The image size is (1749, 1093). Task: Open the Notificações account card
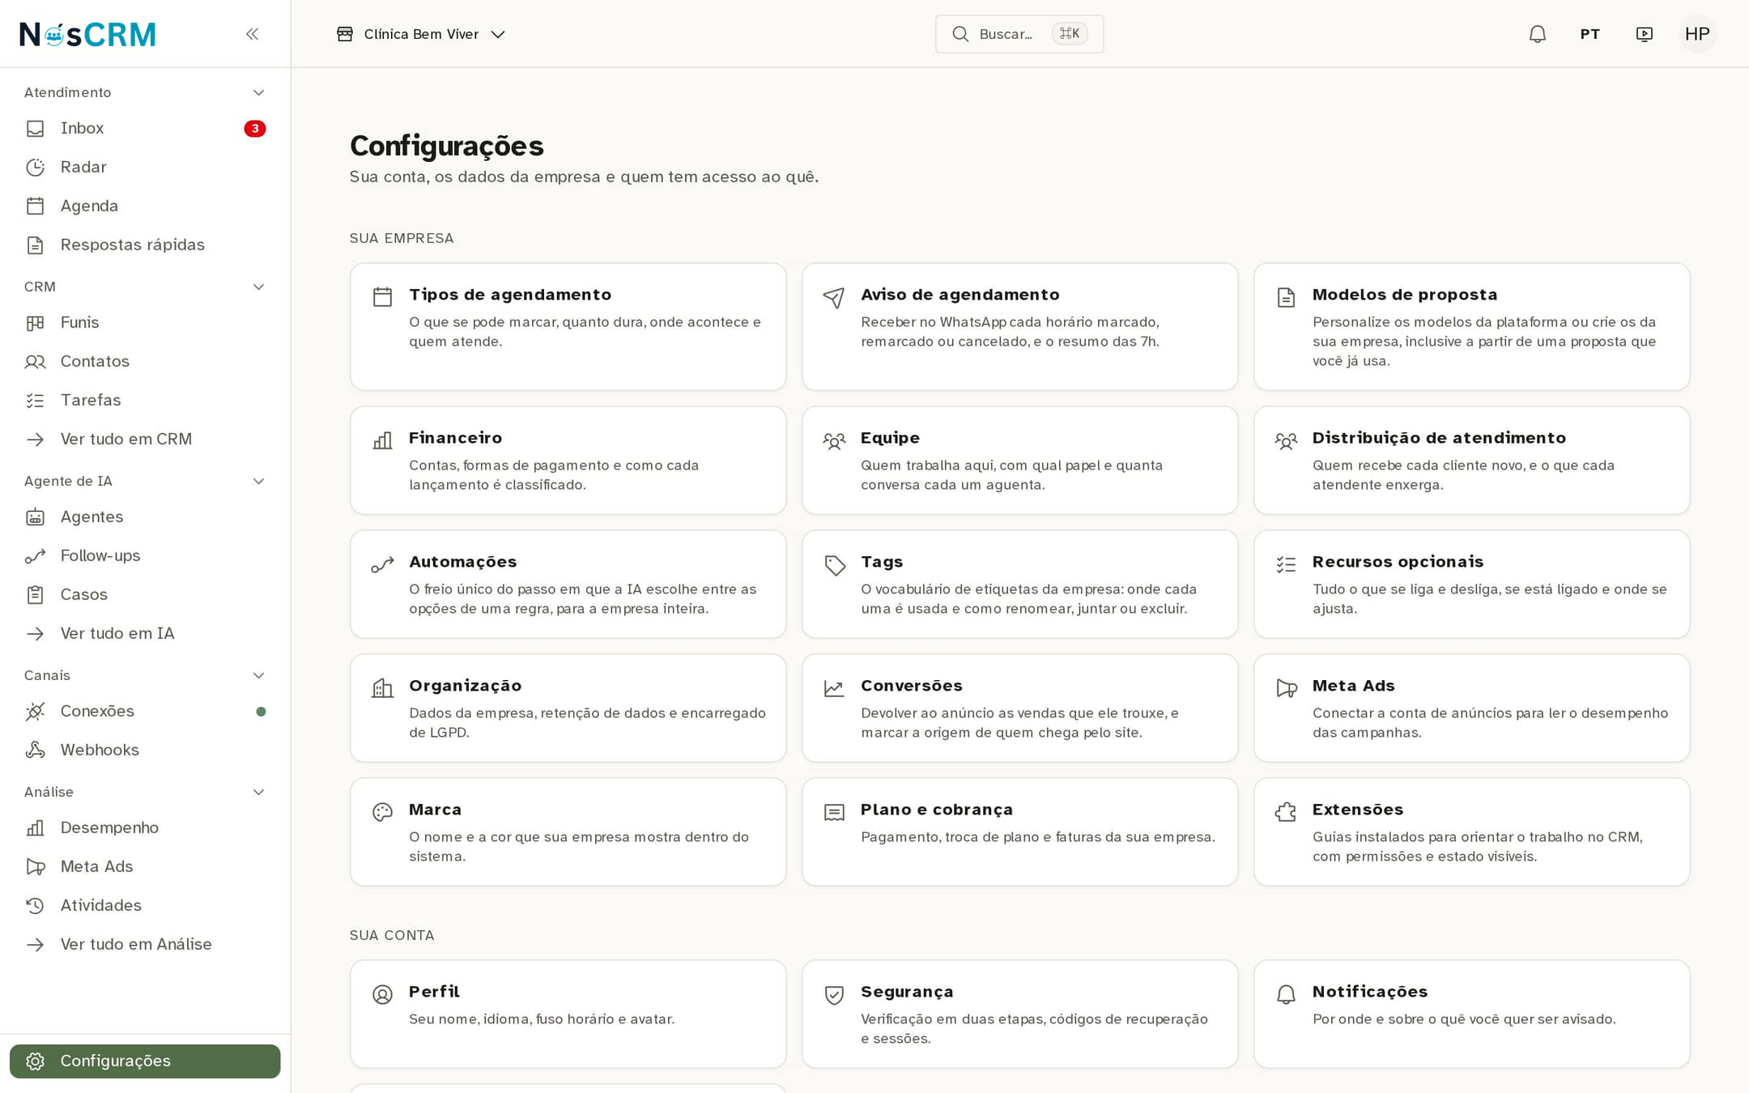(x=1471, y=1014)
